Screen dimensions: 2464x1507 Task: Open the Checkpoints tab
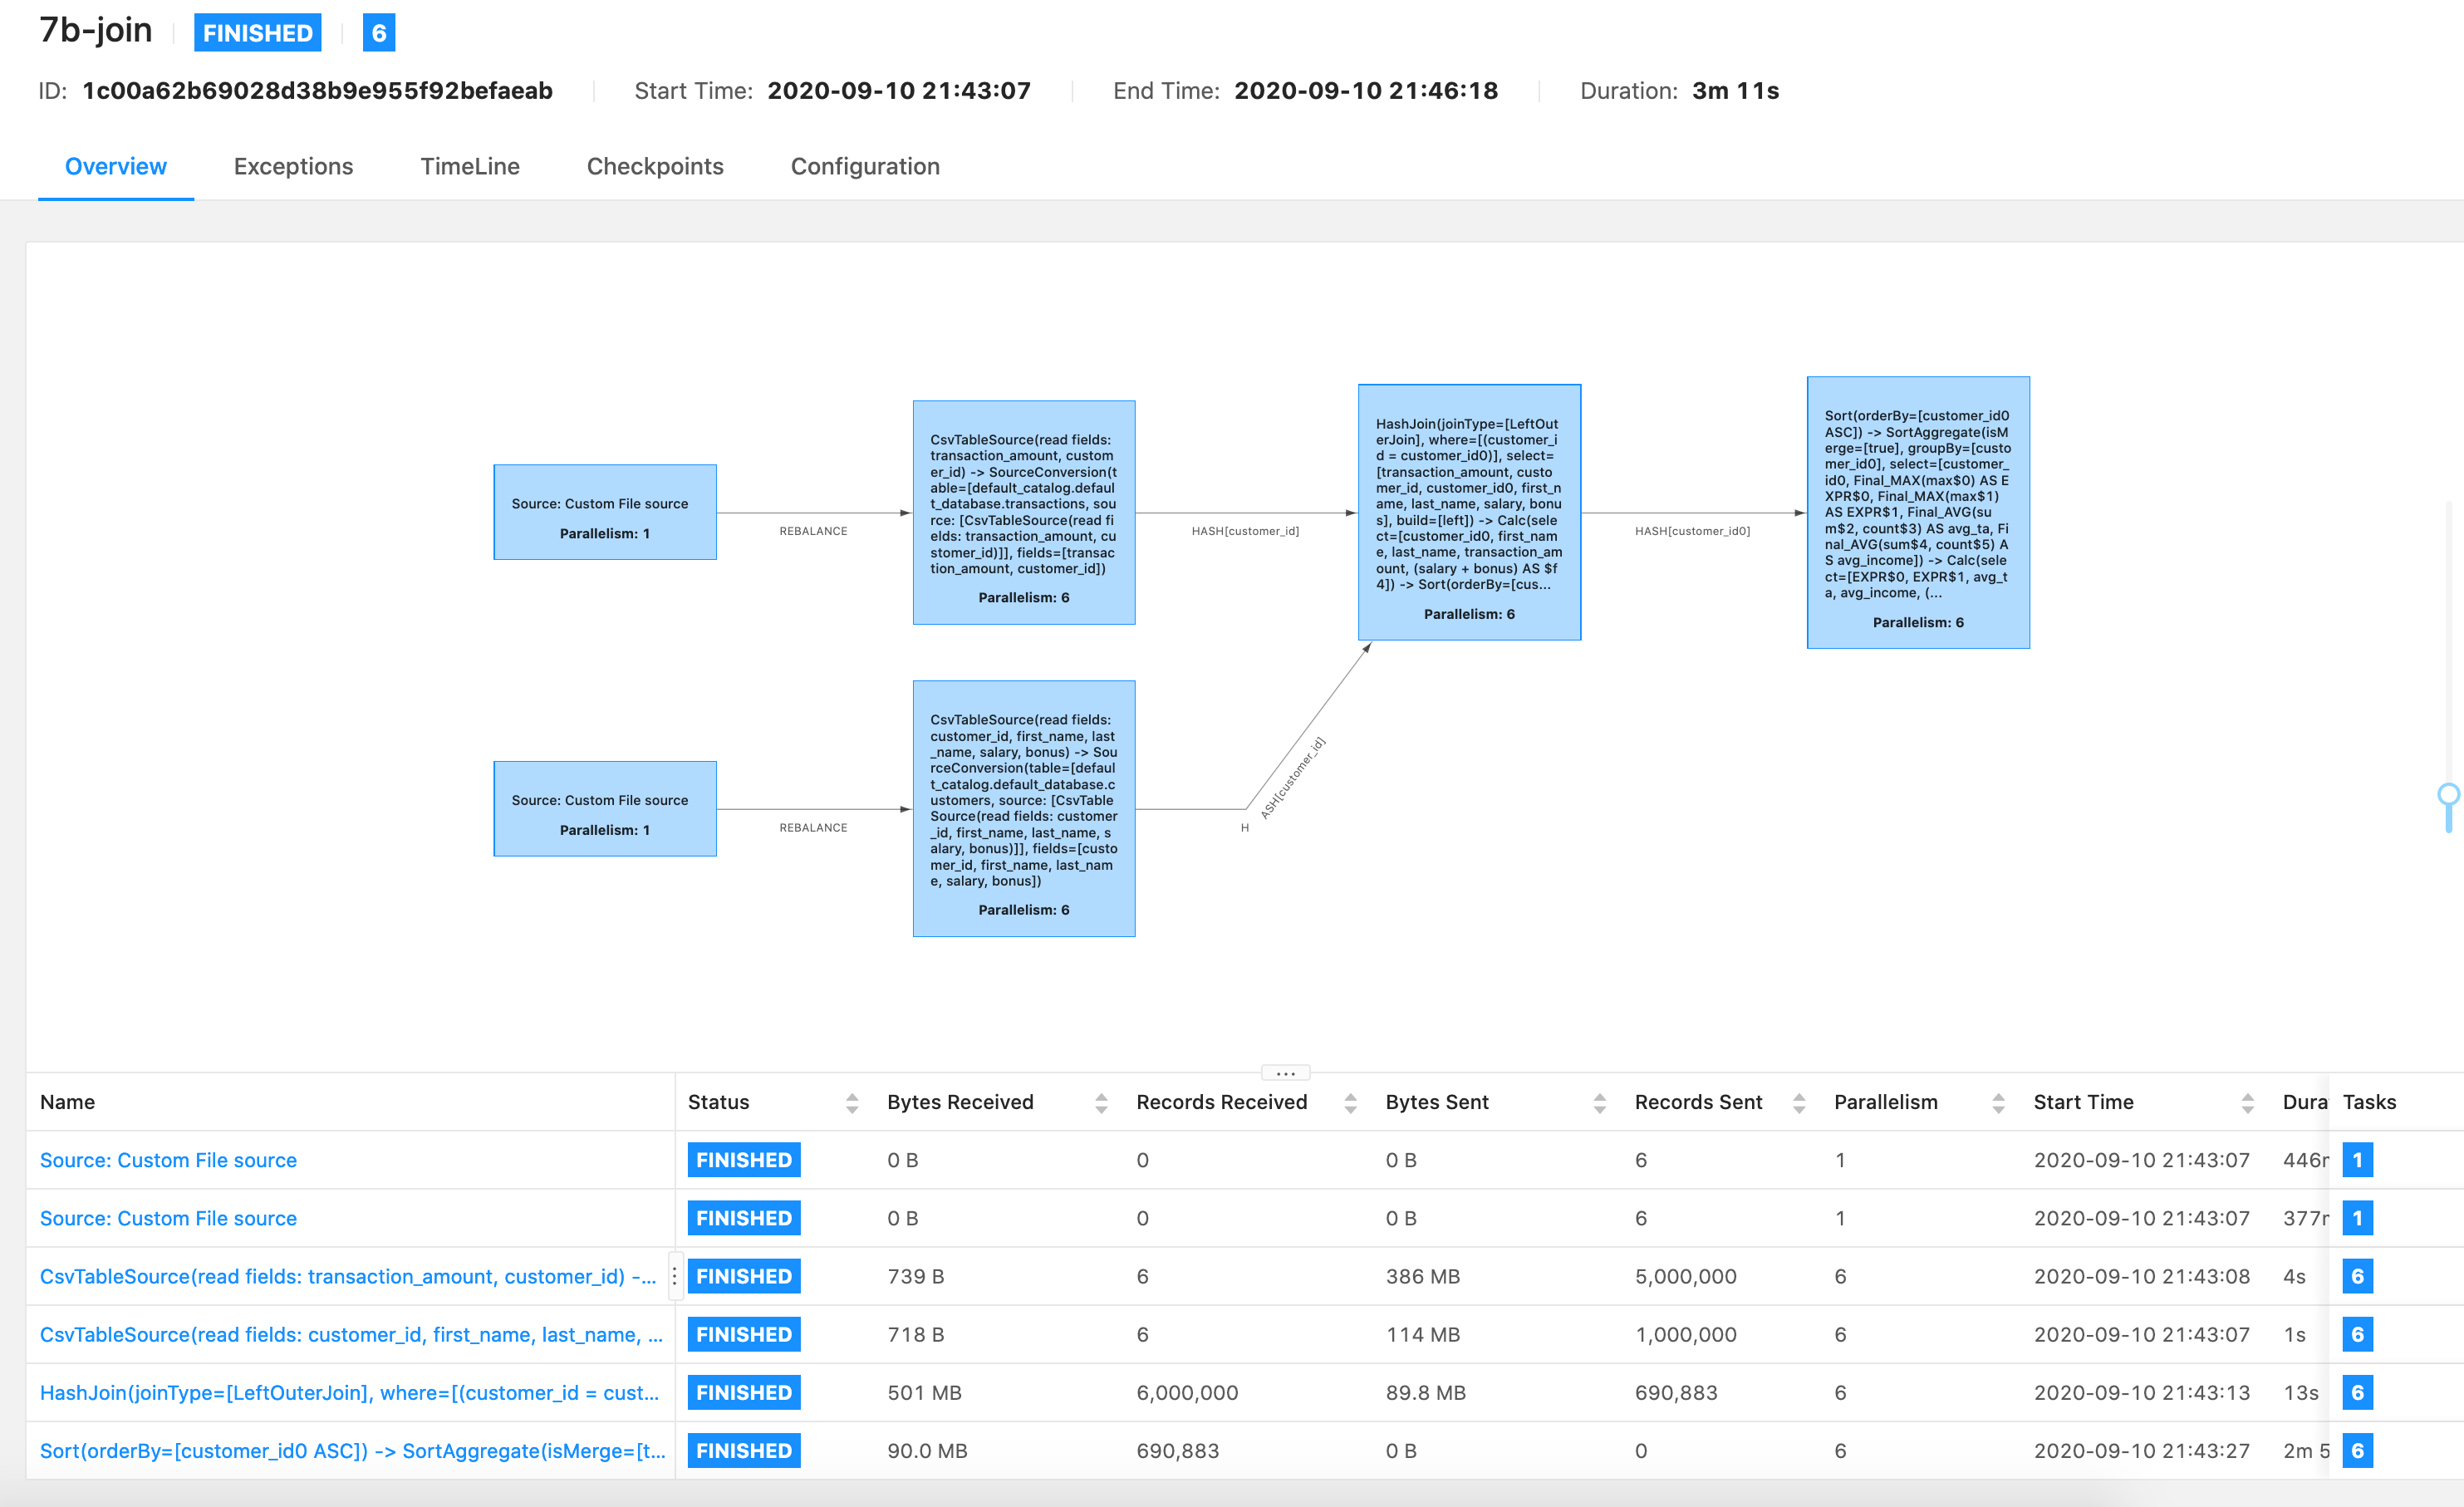pyautogui.click(x=654, y=166)
